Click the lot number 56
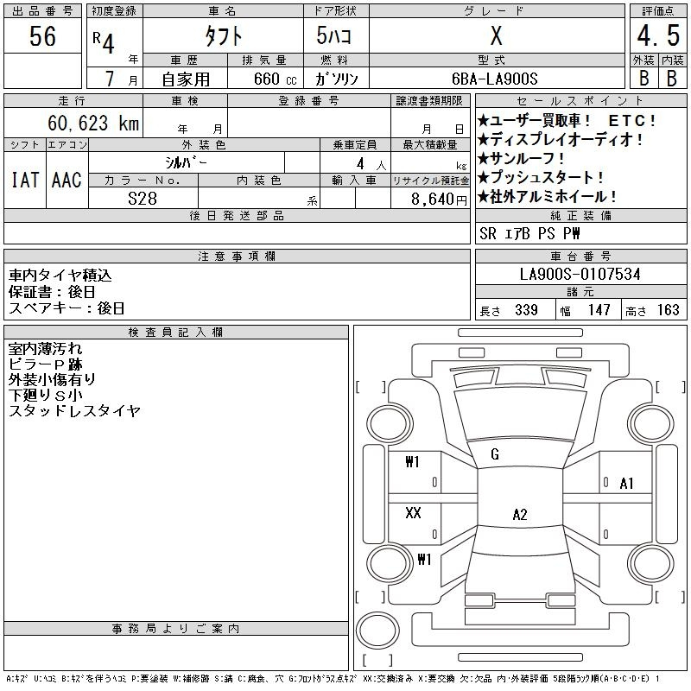This screenshot has height=691, width=691. tap(42, 36)
